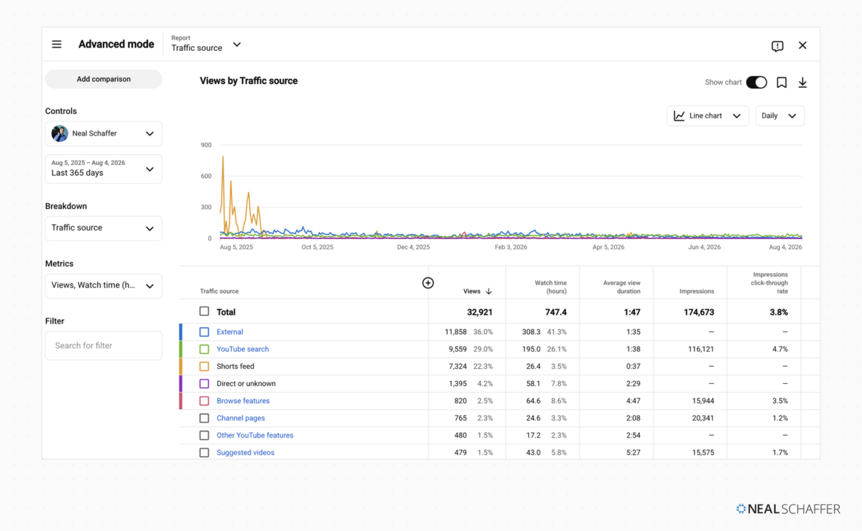Open the External traffic source link
Image resolution: width=862 pixels, height=531 pixels.
[230, 332]
